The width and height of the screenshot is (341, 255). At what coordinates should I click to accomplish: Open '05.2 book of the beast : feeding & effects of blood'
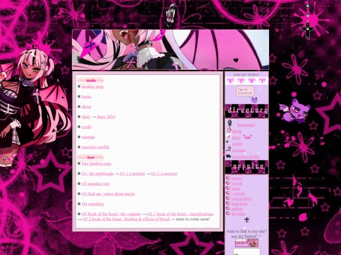(126, 219)
